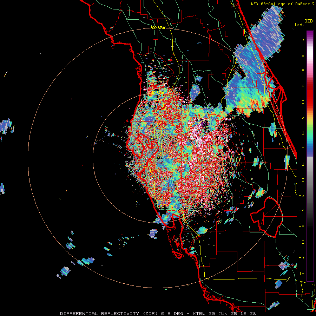
Task: Click the [dB] unit label
Action: (x=299, y=24)
